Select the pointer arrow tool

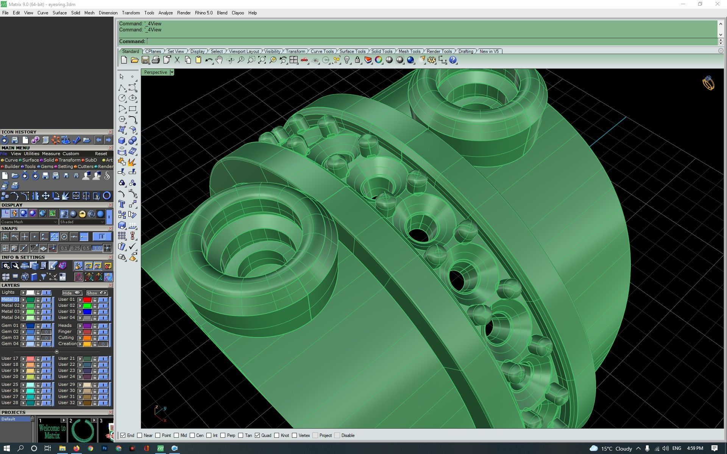tap(122, 76)
